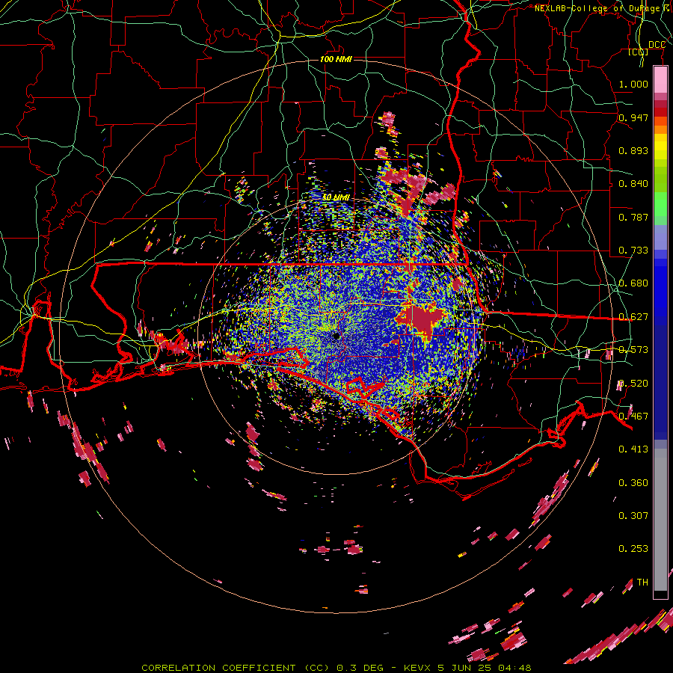This screenshot has width=673, height=673.
Task: Select the 0.360 scale value
Action: [633, 482]
